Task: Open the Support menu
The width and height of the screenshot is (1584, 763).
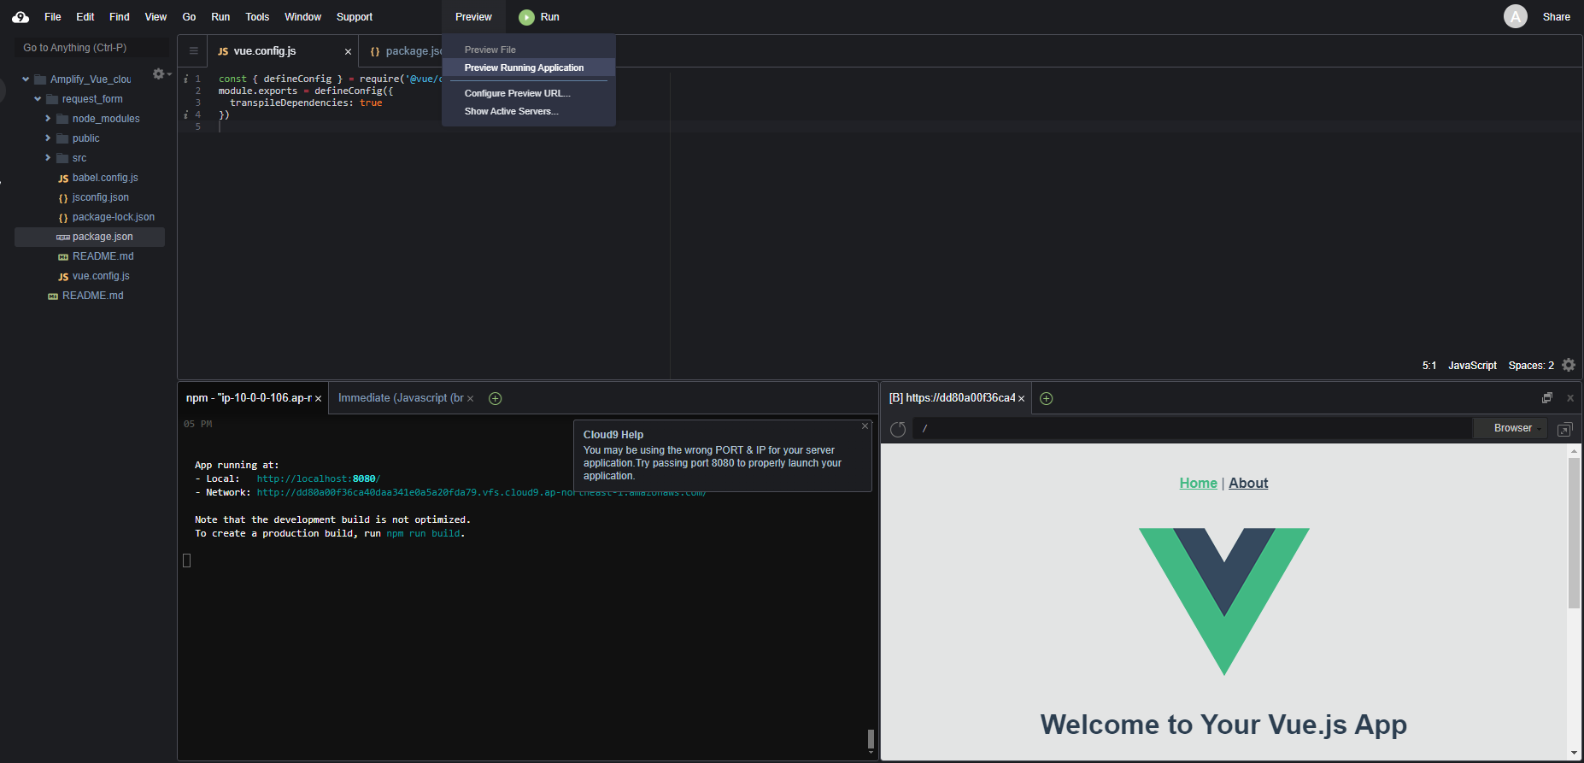Action: point(355,17)
